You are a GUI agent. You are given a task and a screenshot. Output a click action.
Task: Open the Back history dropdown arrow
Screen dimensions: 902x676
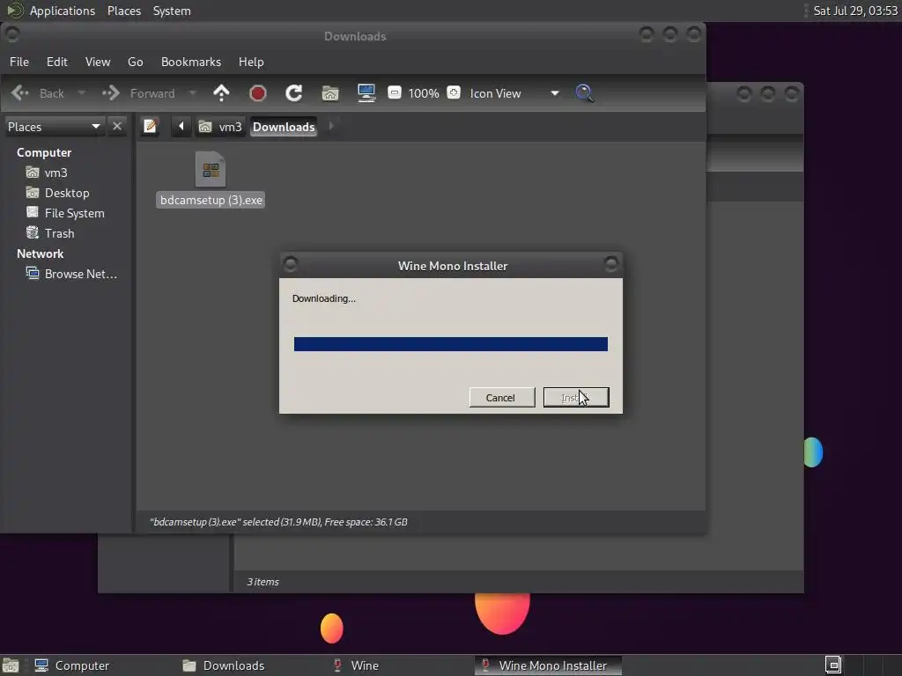click(x=82, y=93)
